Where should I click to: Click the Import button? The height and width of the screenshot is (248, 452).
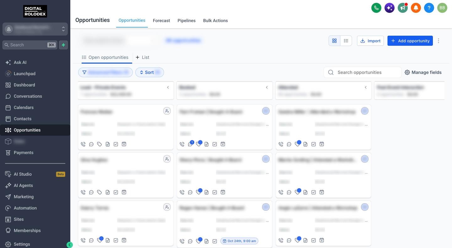pos(370,41)
